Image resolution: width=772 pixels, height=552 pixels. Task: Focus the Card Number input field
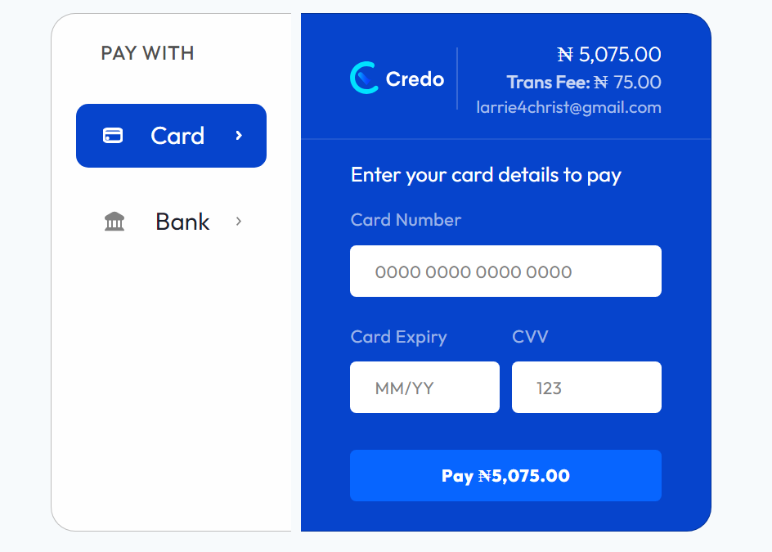[505, 272]
